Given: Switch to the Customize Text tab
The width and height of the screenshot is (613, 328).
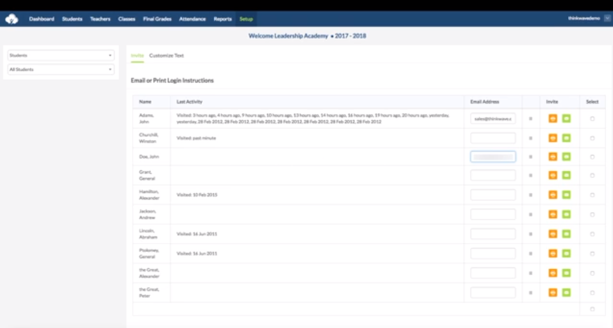Looking at the screenshot, I should tap(167, 56).
